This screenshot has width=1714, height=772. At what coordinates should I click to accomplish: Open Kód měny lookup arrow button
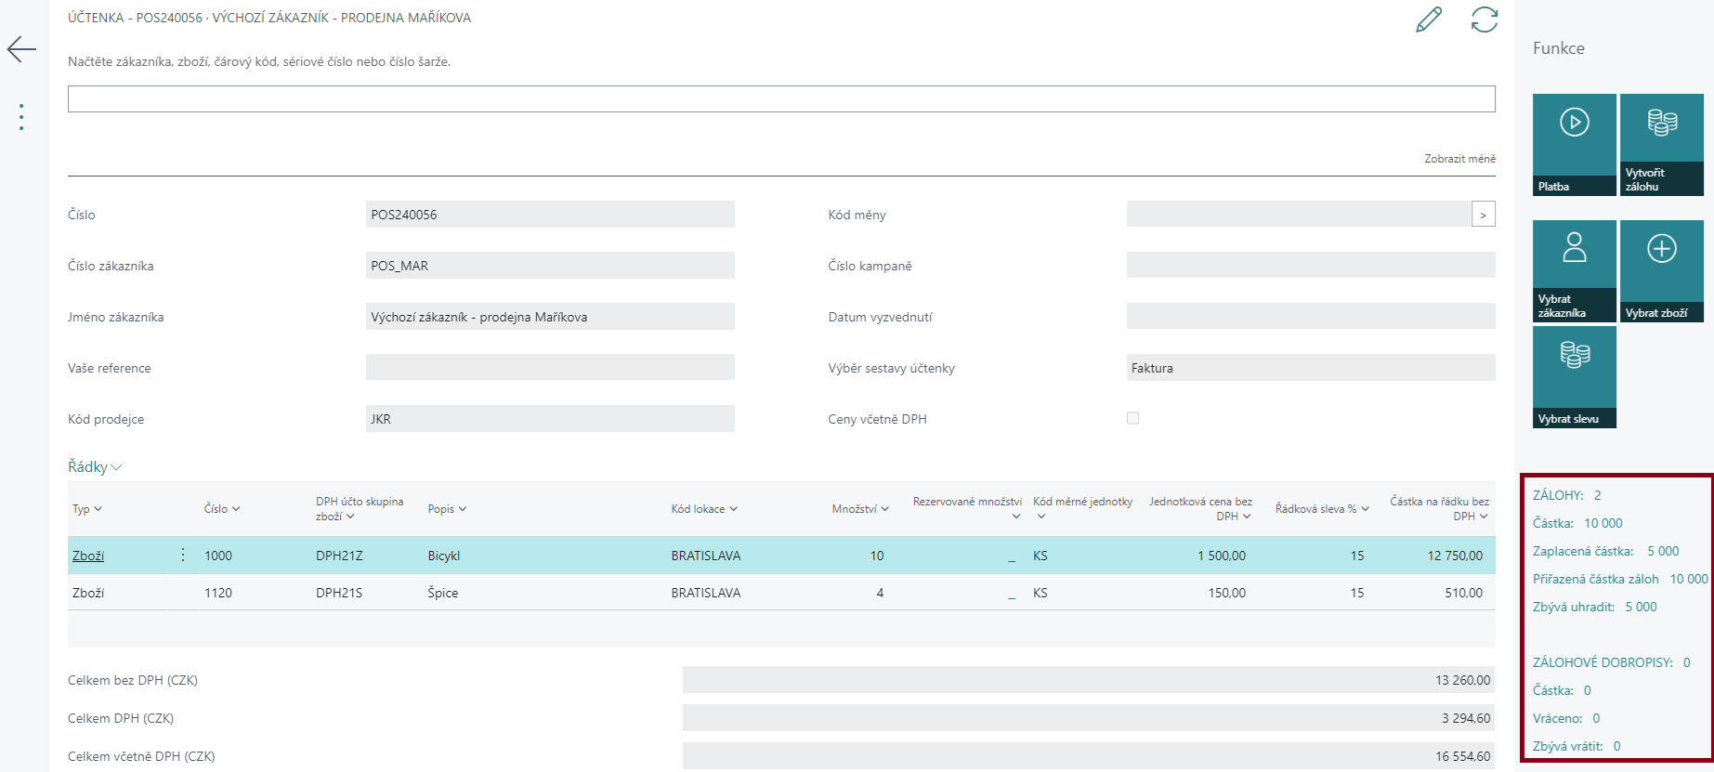pyautogui.click(x=1484, y=215)
